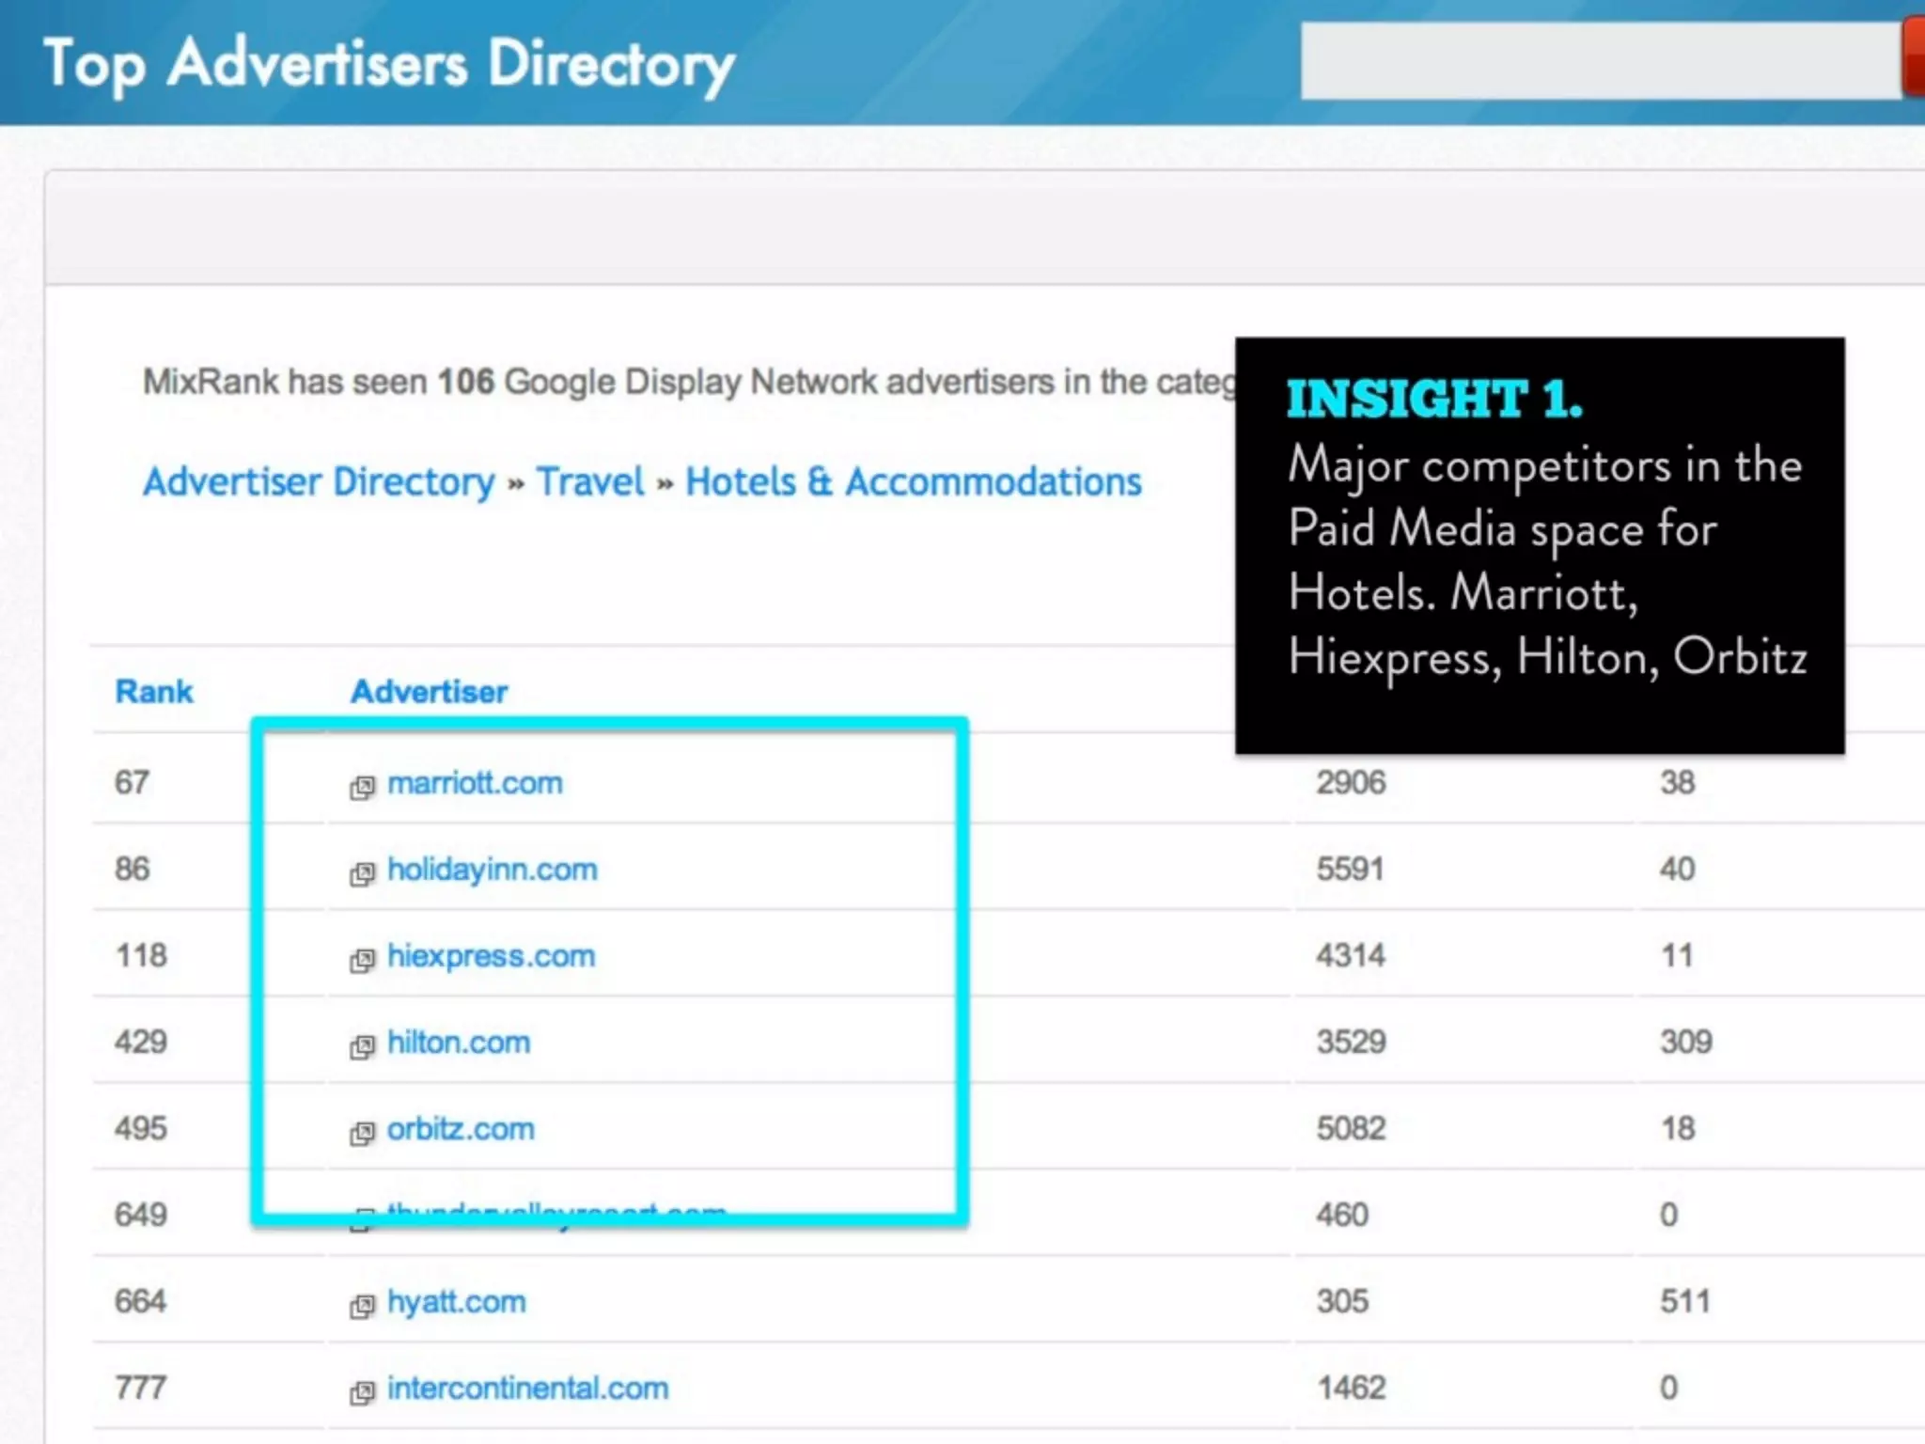1925x1444 pixels.
Task: Go to Advertiser Directory breadcrumb
Action: click(319, 481)
